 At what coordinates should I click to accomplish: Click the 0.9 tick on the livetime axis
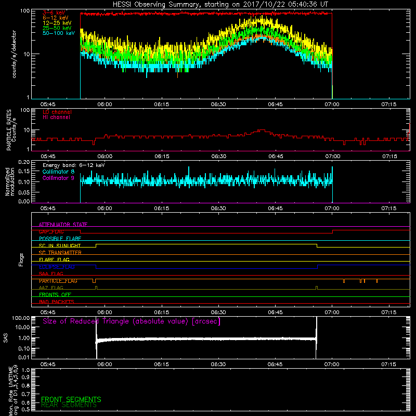[26, 378]
